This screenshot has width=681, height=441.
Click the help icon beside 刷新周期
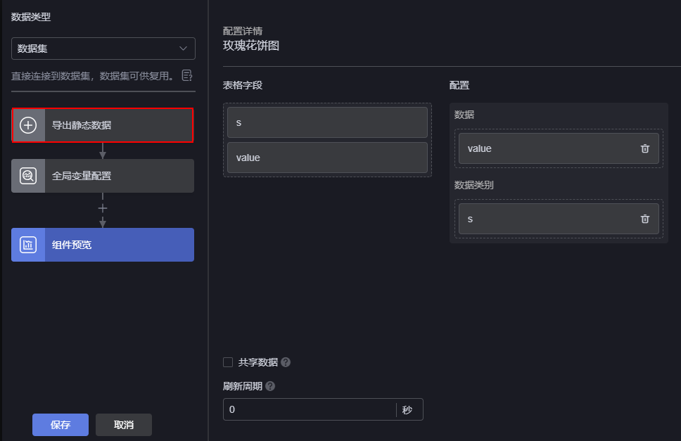point(270,386)
